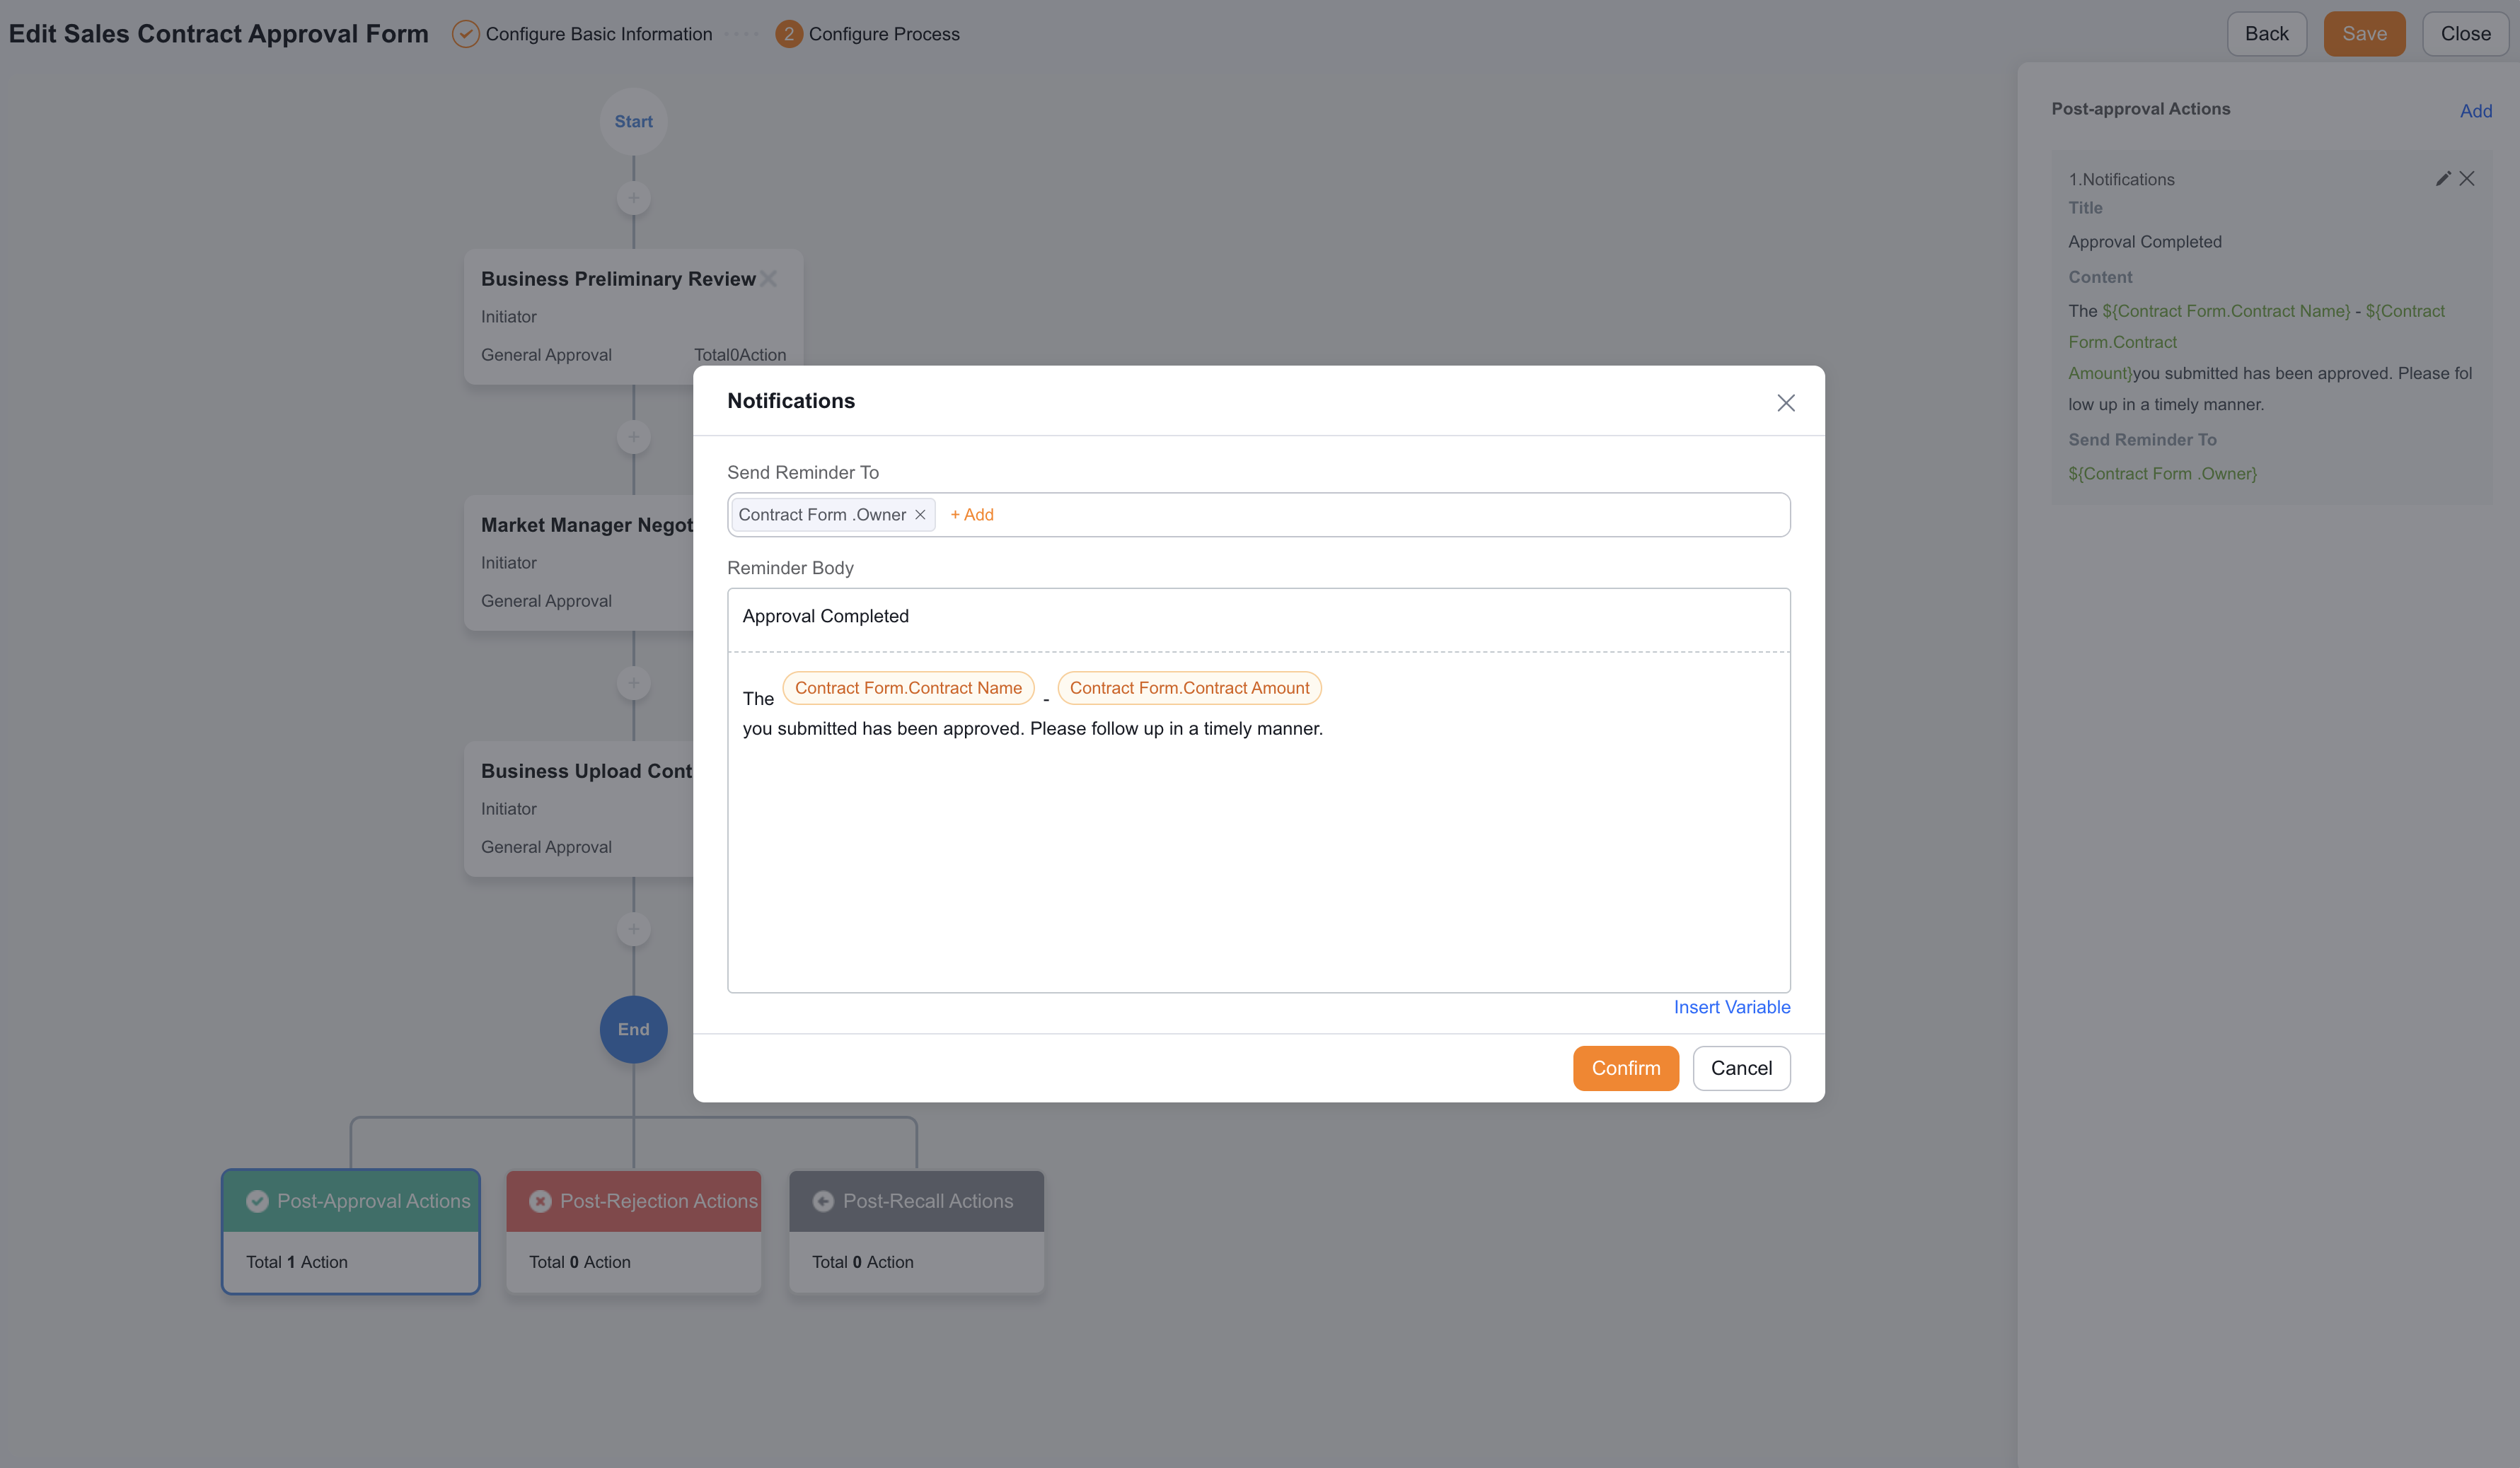2520x1468 pixels.
Task: Click the End node
Action: point(633,1030)
